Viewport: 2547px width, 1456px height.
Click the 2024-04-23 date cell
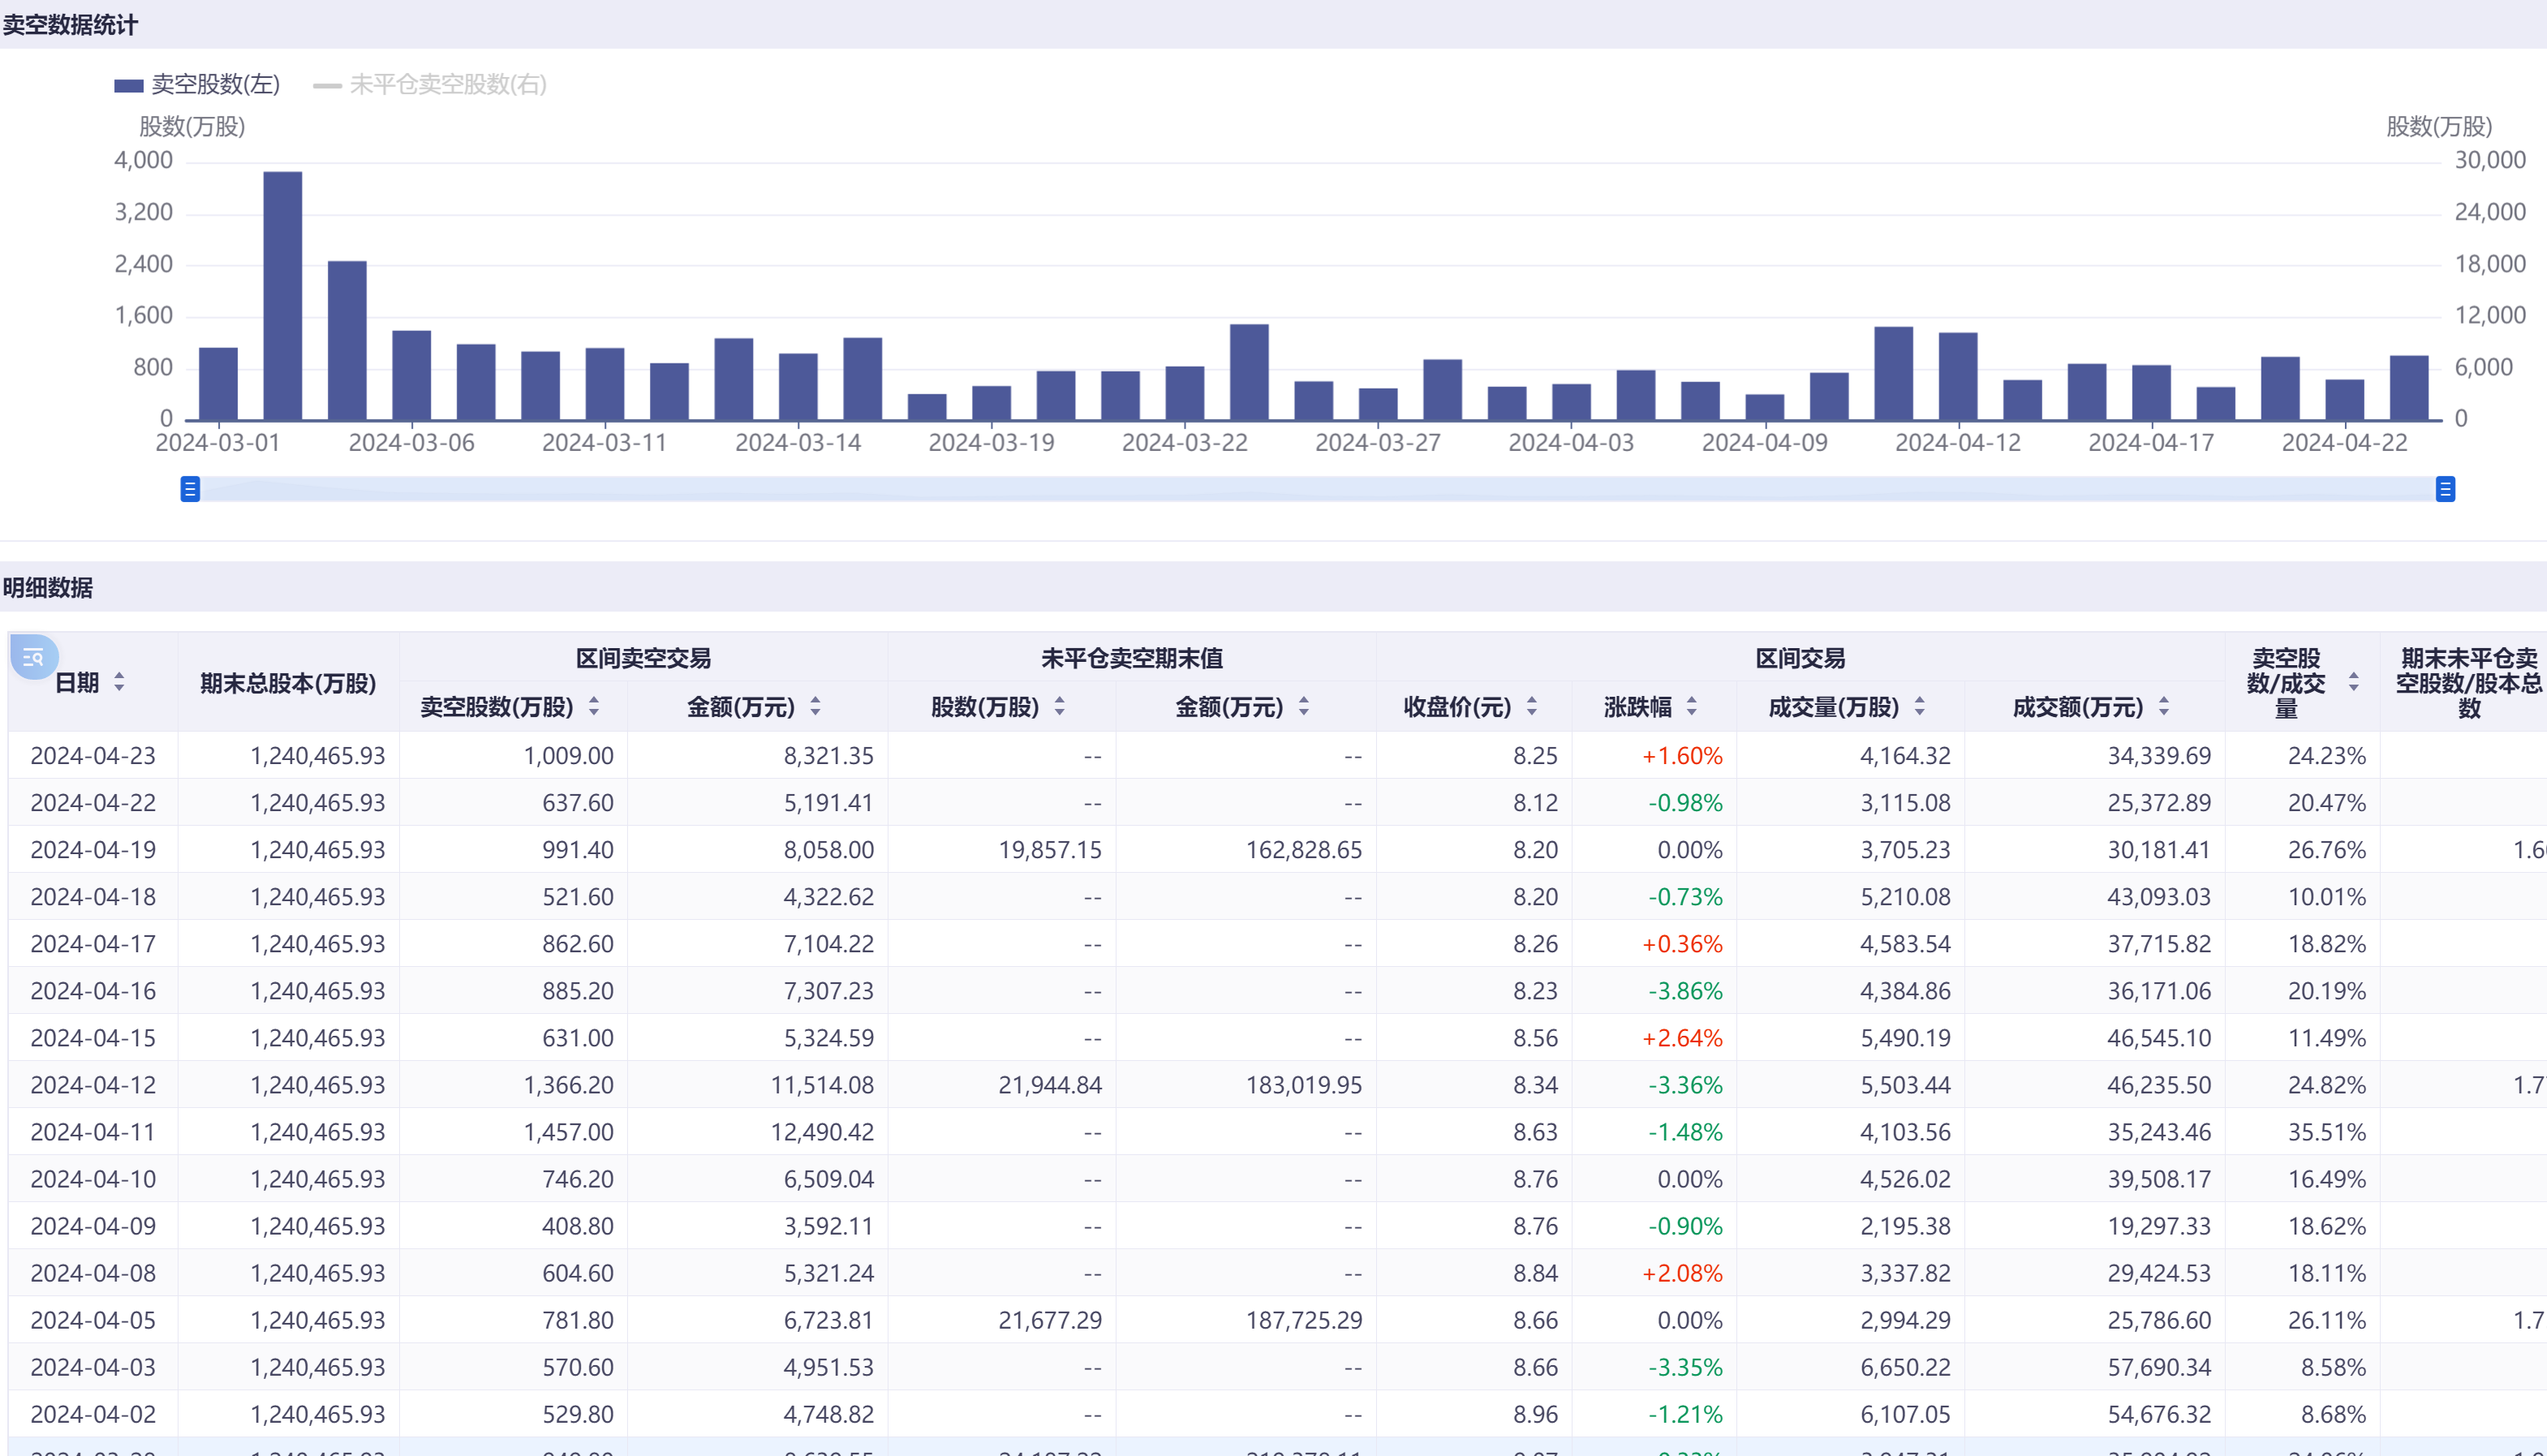[93, 756]
